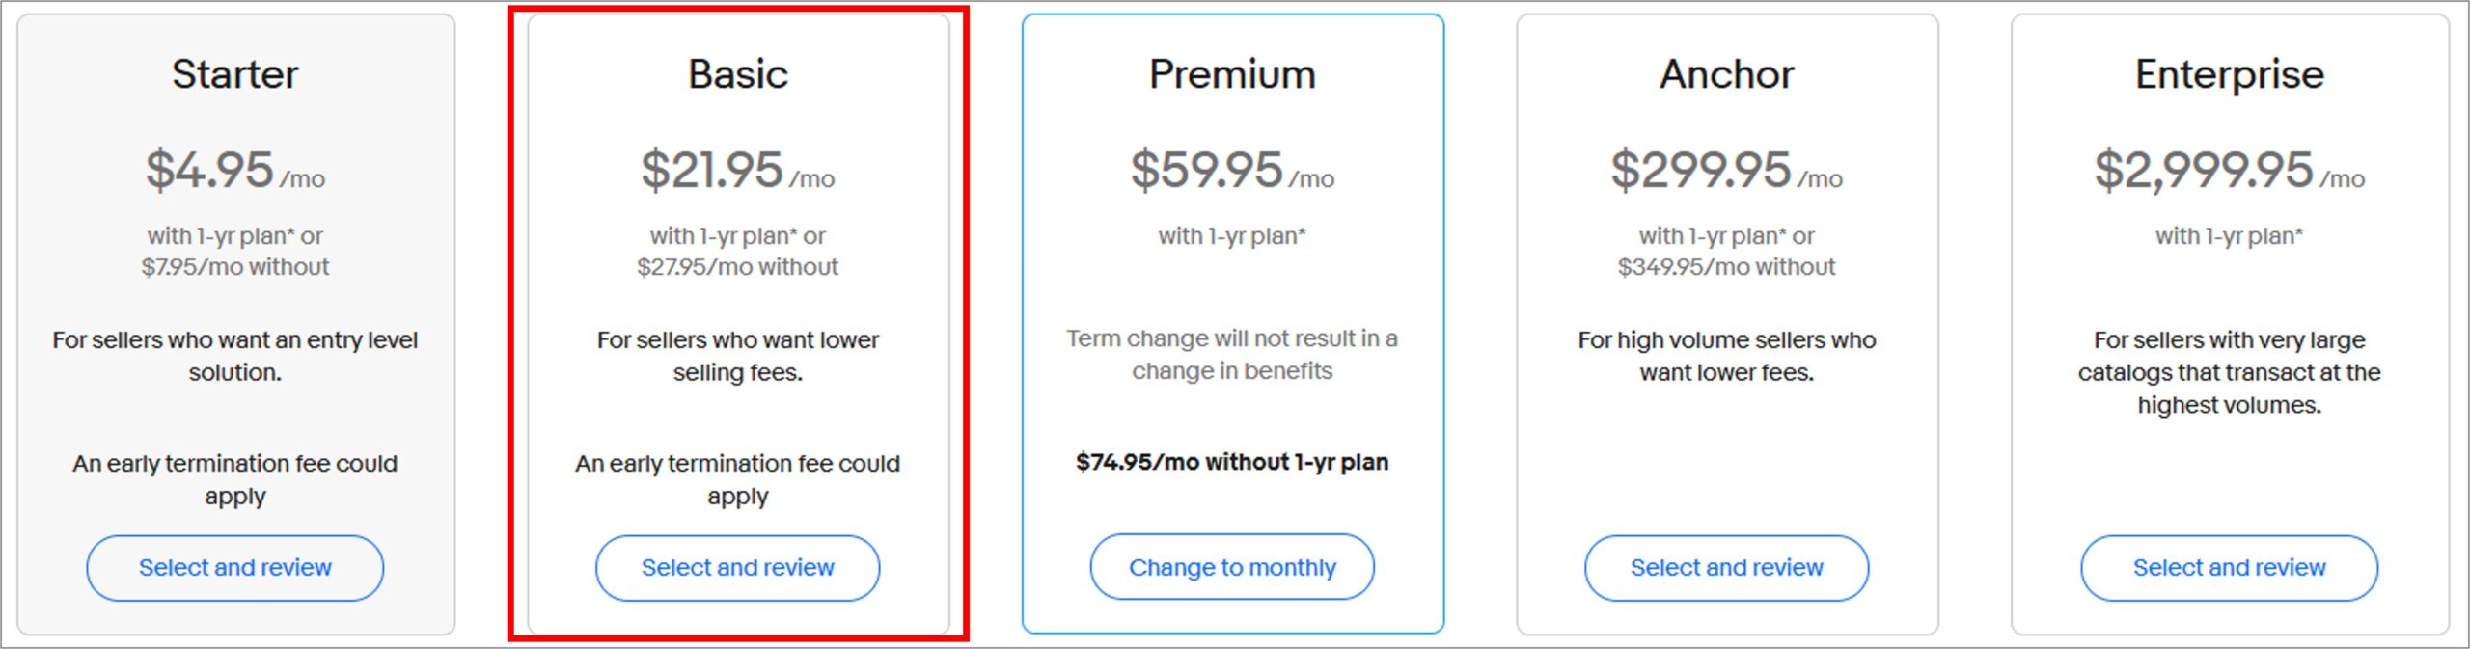Select the Starter plan heading
This screenshot has width=2470, height=649.
tap(234, 74)
